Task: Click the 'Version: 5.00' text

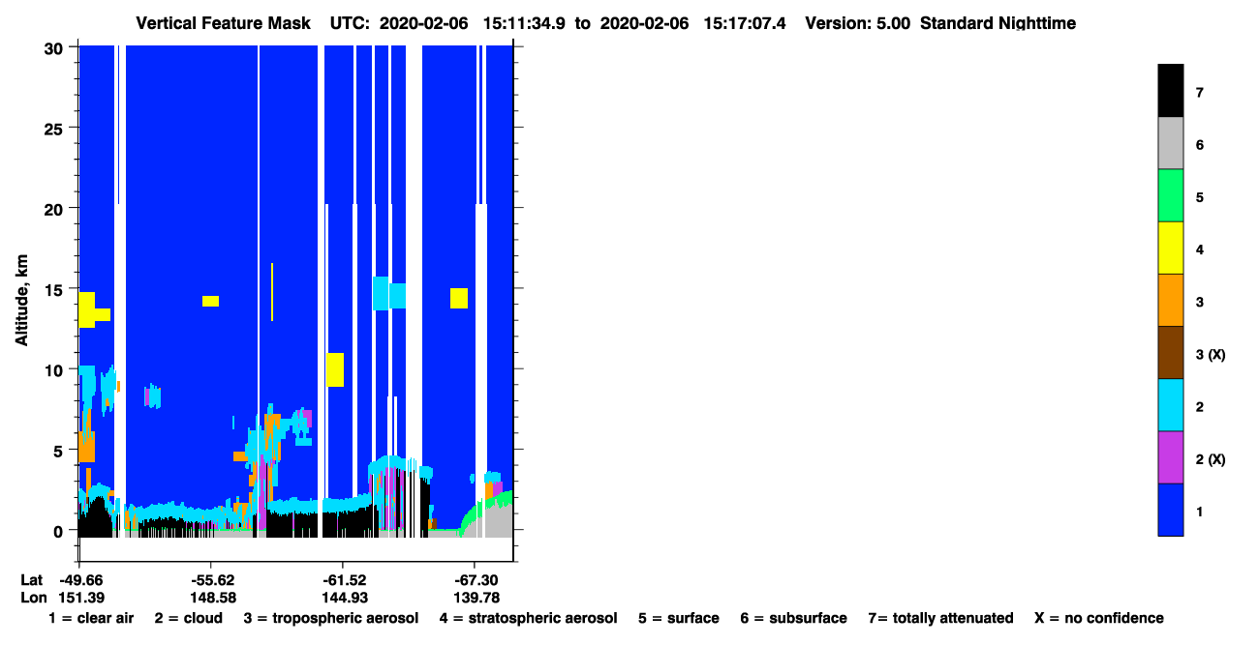Action: (857, 22)
